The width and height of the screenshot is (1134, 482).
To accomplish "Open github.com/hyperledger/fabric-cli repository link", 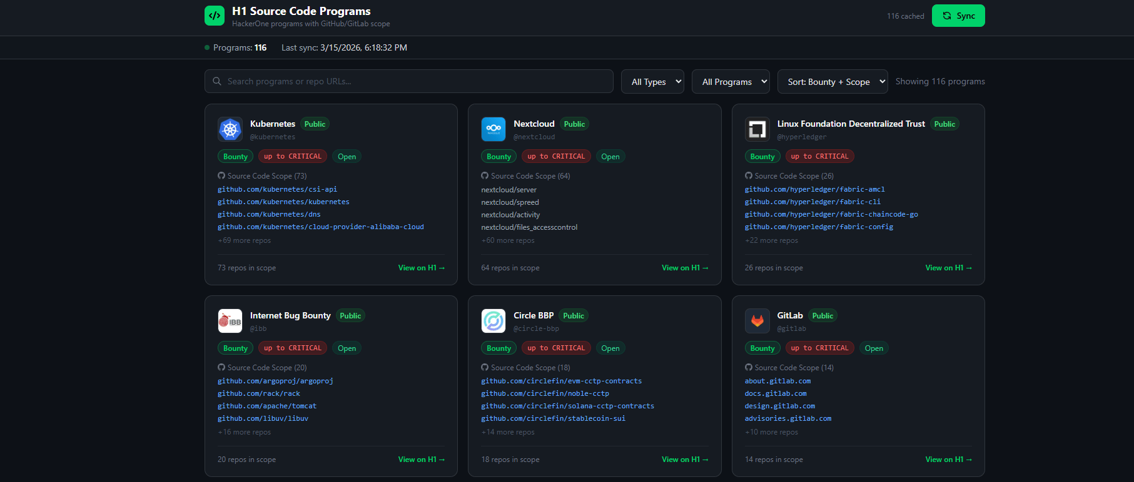I will 813,202.
